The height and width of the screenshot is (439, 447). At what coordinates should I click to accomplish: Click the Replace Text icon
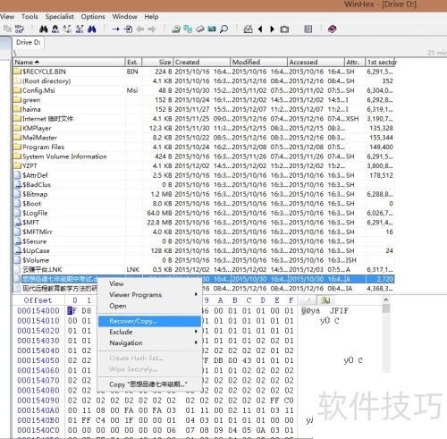(67, 29)
